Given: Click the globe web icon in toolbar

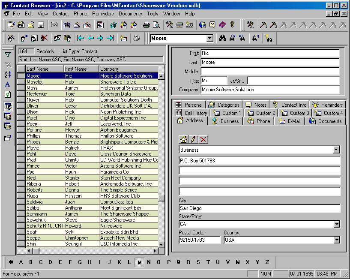Looking at the screenshot, I should coord(203,25).
